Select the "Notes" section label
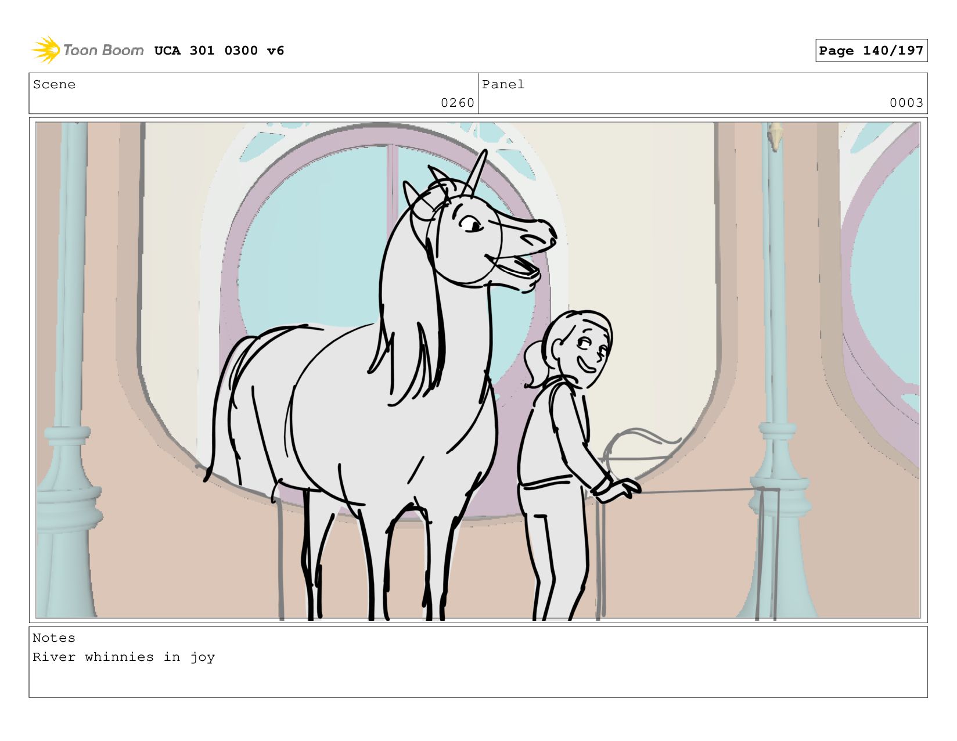Image resolution: width=957 pixels, height=741 pixels. tap(54, 638)
